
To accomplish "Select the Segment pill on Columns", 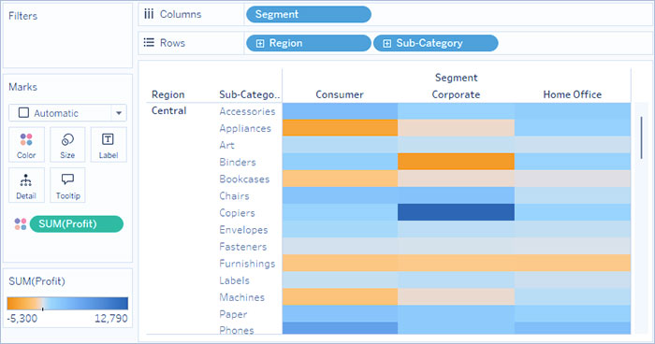I will click(308, 14).
